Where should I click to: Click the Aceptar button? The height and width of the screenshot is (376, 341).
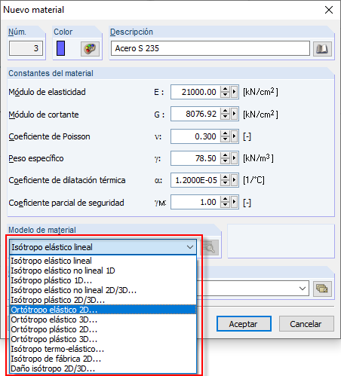click(244, 324)
